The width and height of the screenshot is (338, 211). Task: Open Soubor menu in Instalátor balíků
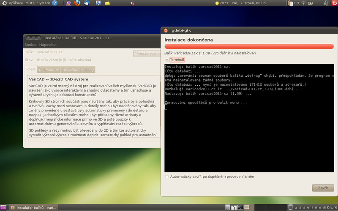pos(30,45)
